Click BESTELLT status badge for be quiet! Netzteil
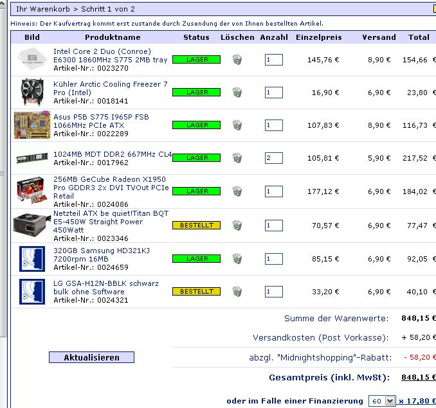Image resolution: width=436 pixels, height=408 pixels. click(197, 226)
